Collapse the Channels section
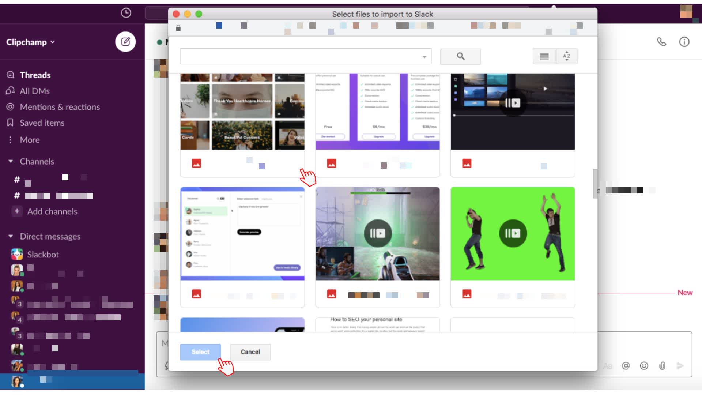This screenshot has height=395, width=702. [x=11, y=161]
